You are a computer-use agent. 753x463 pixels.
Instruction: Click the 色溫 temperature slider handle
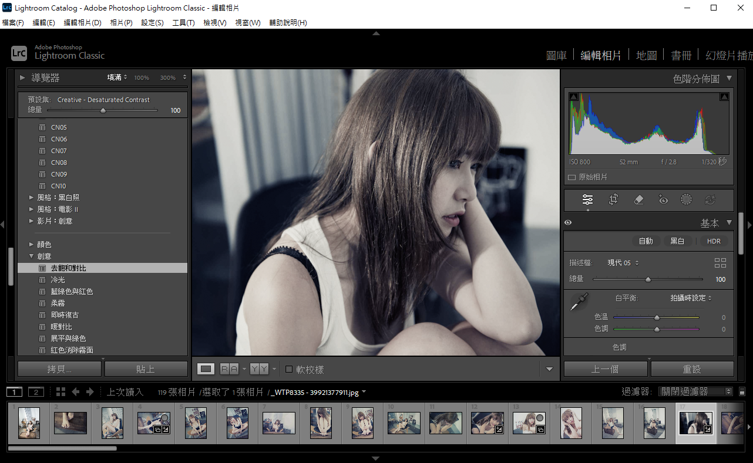657,317
